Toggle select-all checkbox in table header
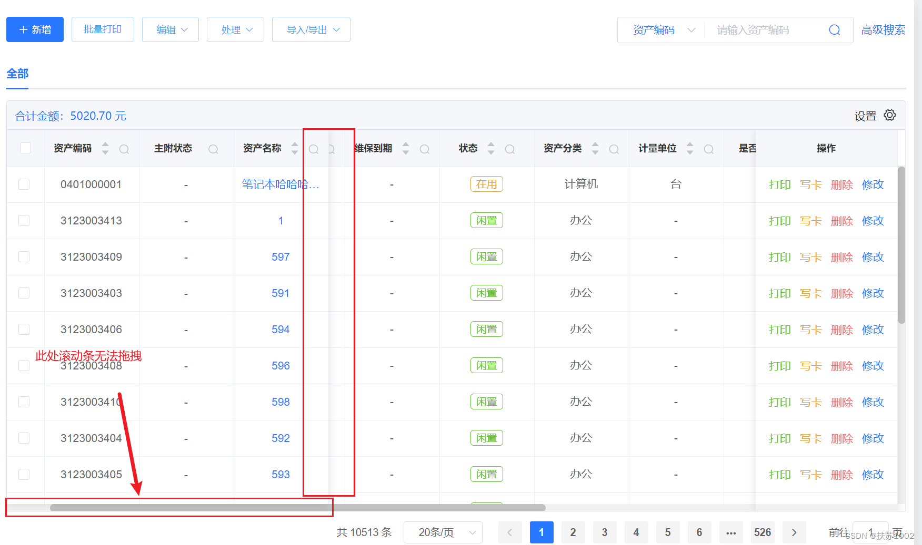Screen dimensions: 922x545 pyautogui.click(x=25, y=148)
